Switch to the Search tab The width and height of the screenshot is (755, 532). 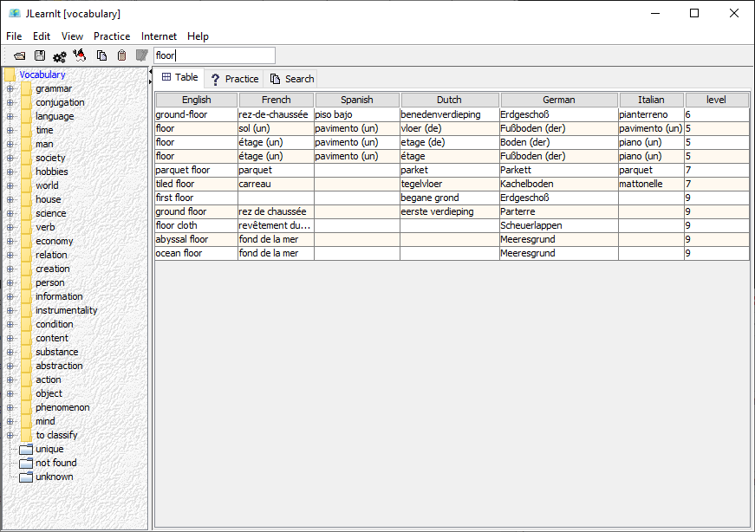point(292,79)
